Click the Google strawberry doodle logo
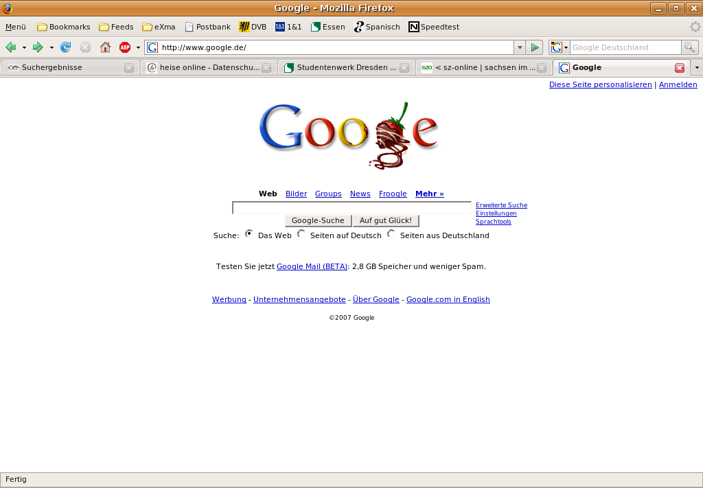The image size is (703, 488). 349,135
